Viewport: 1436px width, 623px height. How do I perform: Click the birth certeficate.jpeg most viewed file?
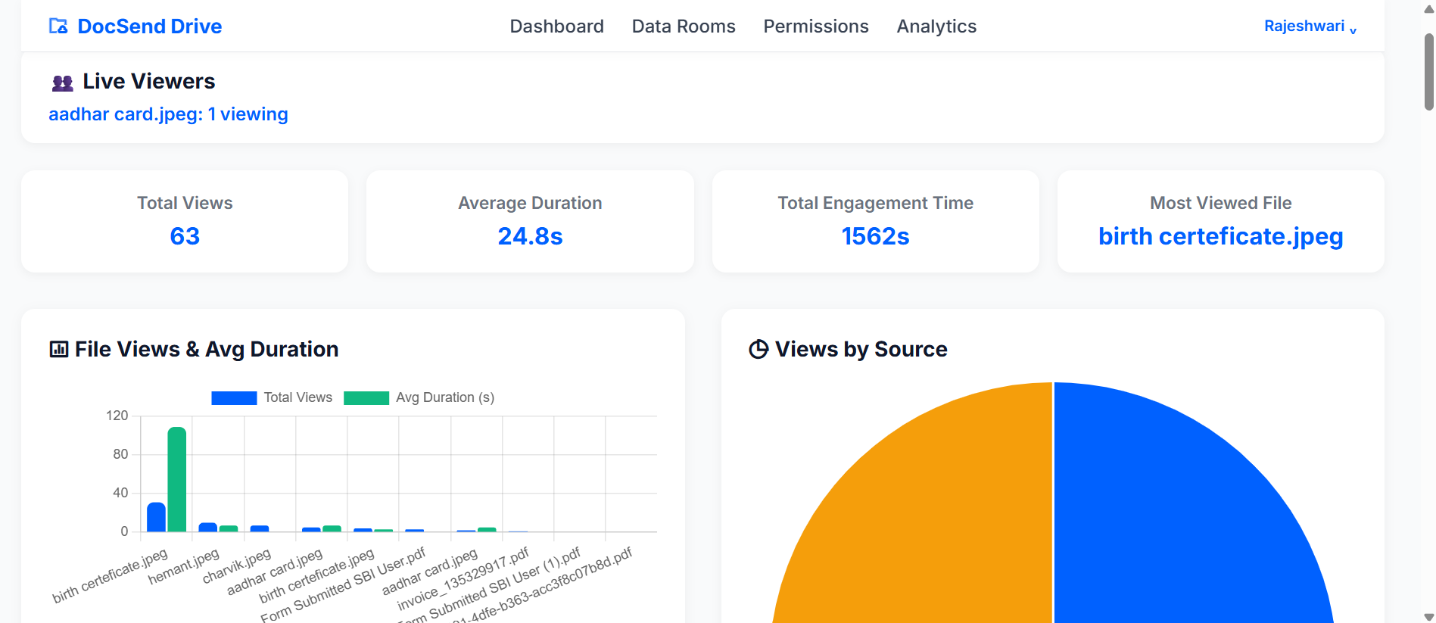point(1220,237)
